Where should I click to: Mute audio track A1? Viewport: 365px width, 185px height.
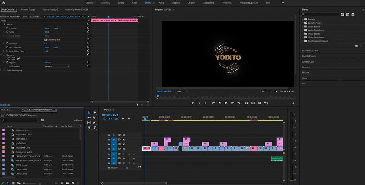tap(124, 154)
